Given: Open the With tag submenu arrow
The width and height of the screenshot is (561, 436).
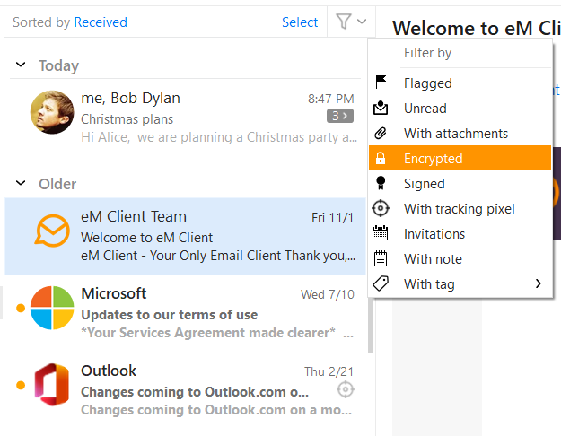Looking at the screenshot, I should pyautogui.click(x=539, y=283).
